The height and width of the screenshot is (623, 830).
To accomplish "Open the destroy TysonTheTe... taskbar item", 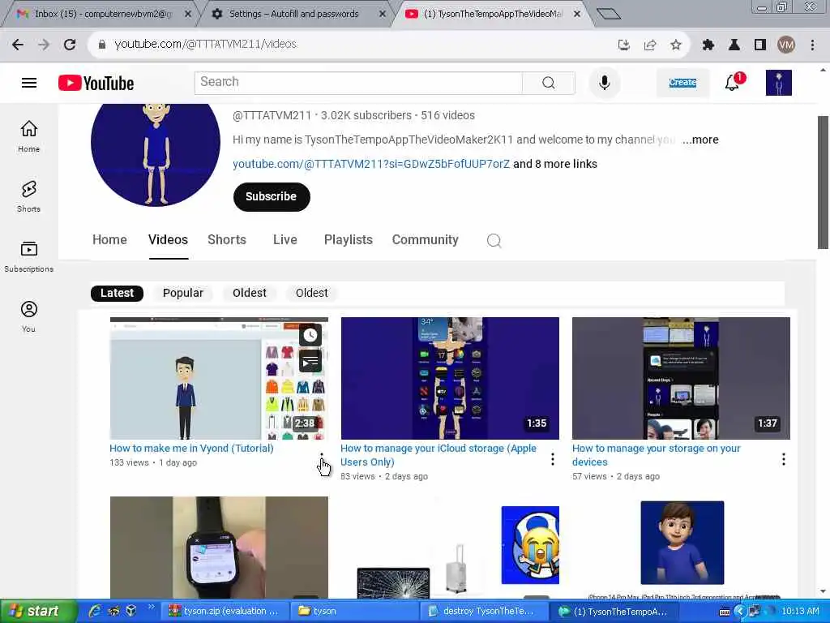I will point(484,612).
